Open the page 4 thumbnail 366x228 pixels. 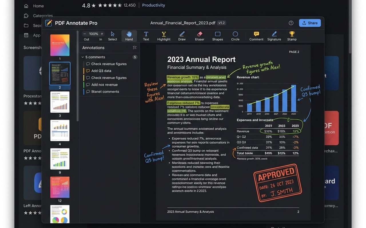point(60,131)
